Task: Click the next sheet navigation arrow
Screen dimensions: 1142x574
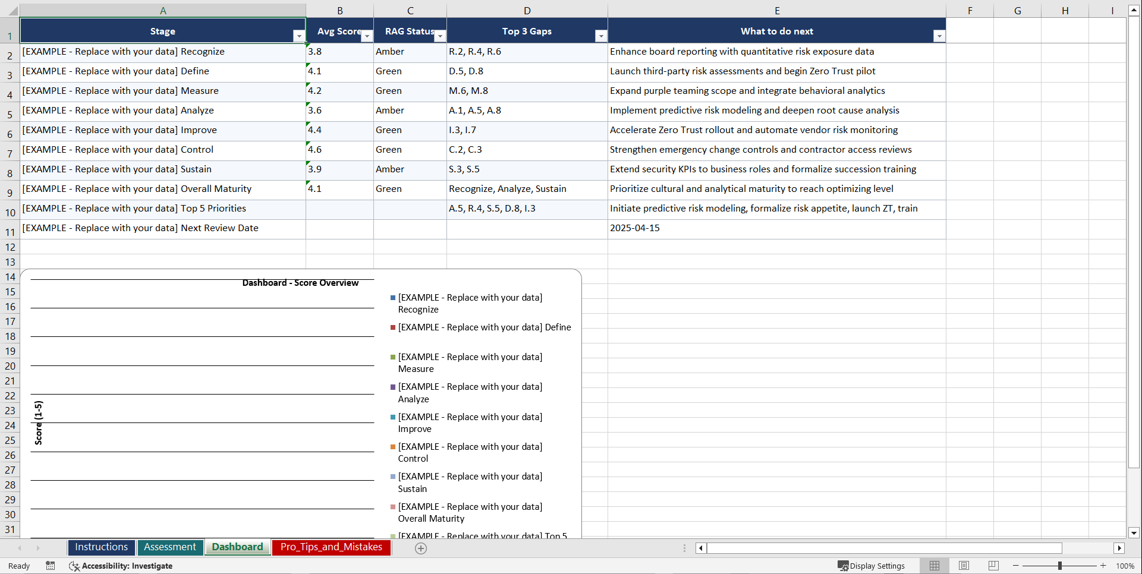Action: click(x=38, y=548)
